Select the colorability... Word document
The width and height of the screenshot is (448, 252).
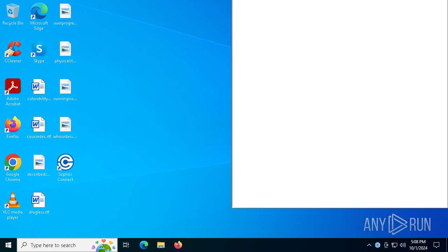39,90
